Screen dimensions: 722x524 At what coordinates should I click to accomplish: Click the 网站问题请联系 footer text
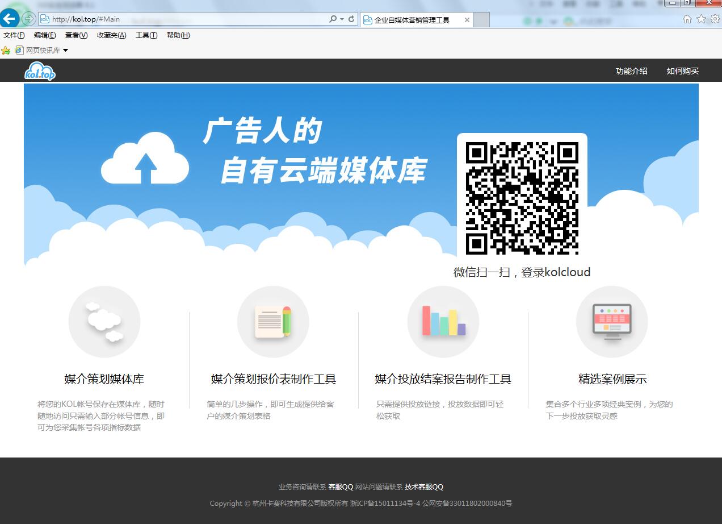(379, 487)
